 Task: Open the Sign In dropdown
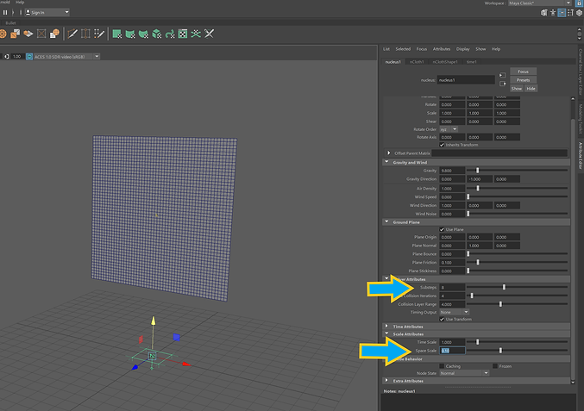click(x=47, y=12)
